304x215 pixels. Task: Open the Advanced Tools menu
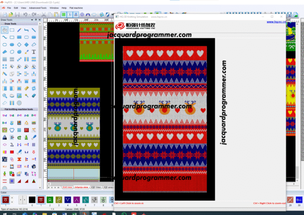(x=36, y=8)
